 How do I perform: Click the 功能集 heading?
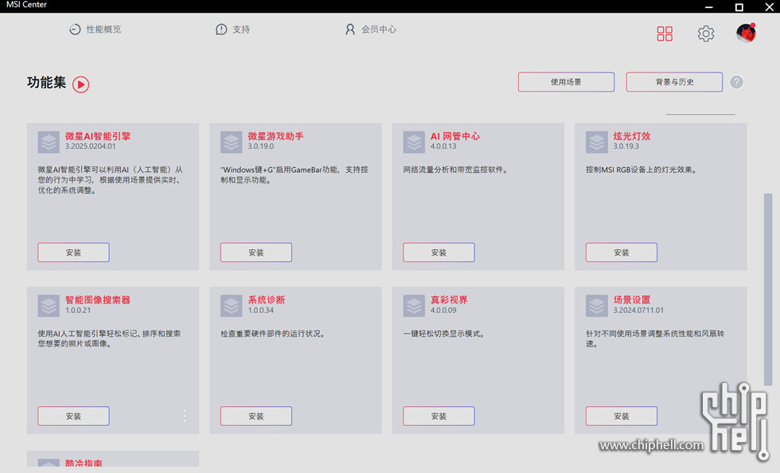pos(46,83)
